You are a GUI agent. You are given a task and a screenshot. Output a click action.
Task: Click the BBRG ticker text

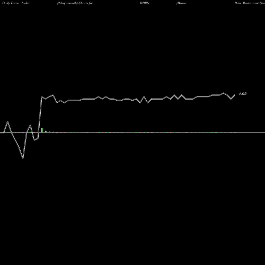pos(145,3)
